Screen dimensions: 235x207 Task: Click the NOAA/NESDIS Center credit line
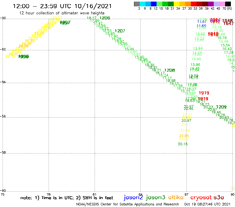(x=128, y=204)
